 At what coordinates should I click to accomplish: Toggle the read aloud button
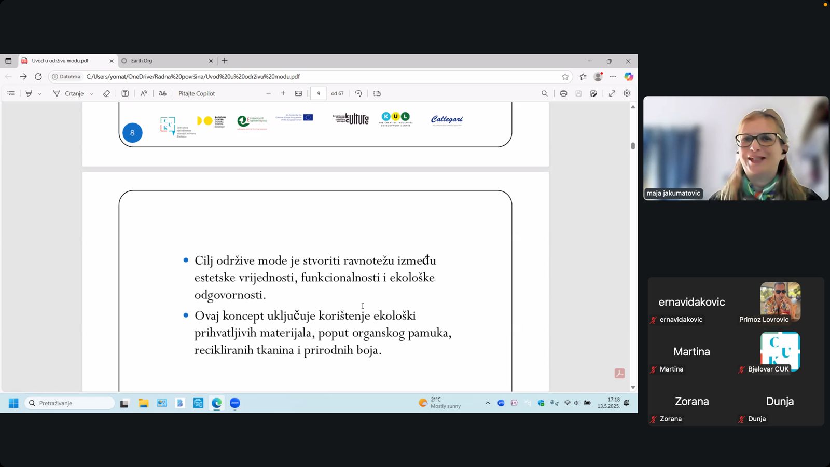144,93
